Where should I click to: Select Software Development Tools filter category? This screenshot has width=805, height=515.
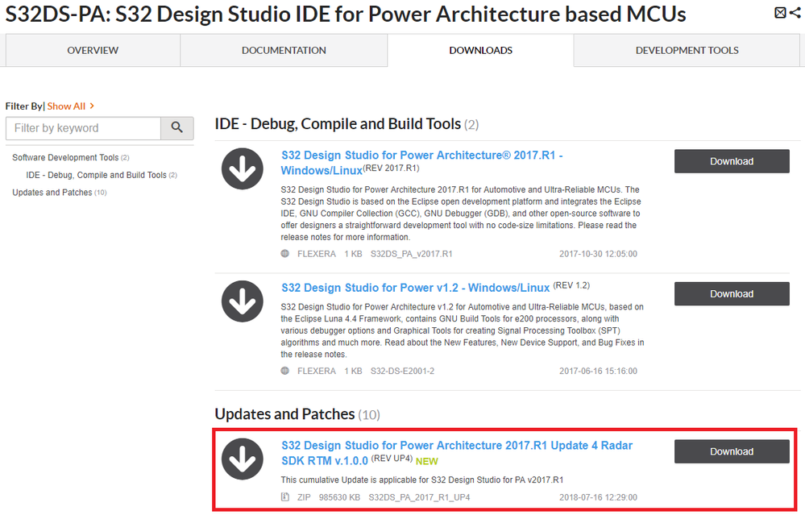65,158
